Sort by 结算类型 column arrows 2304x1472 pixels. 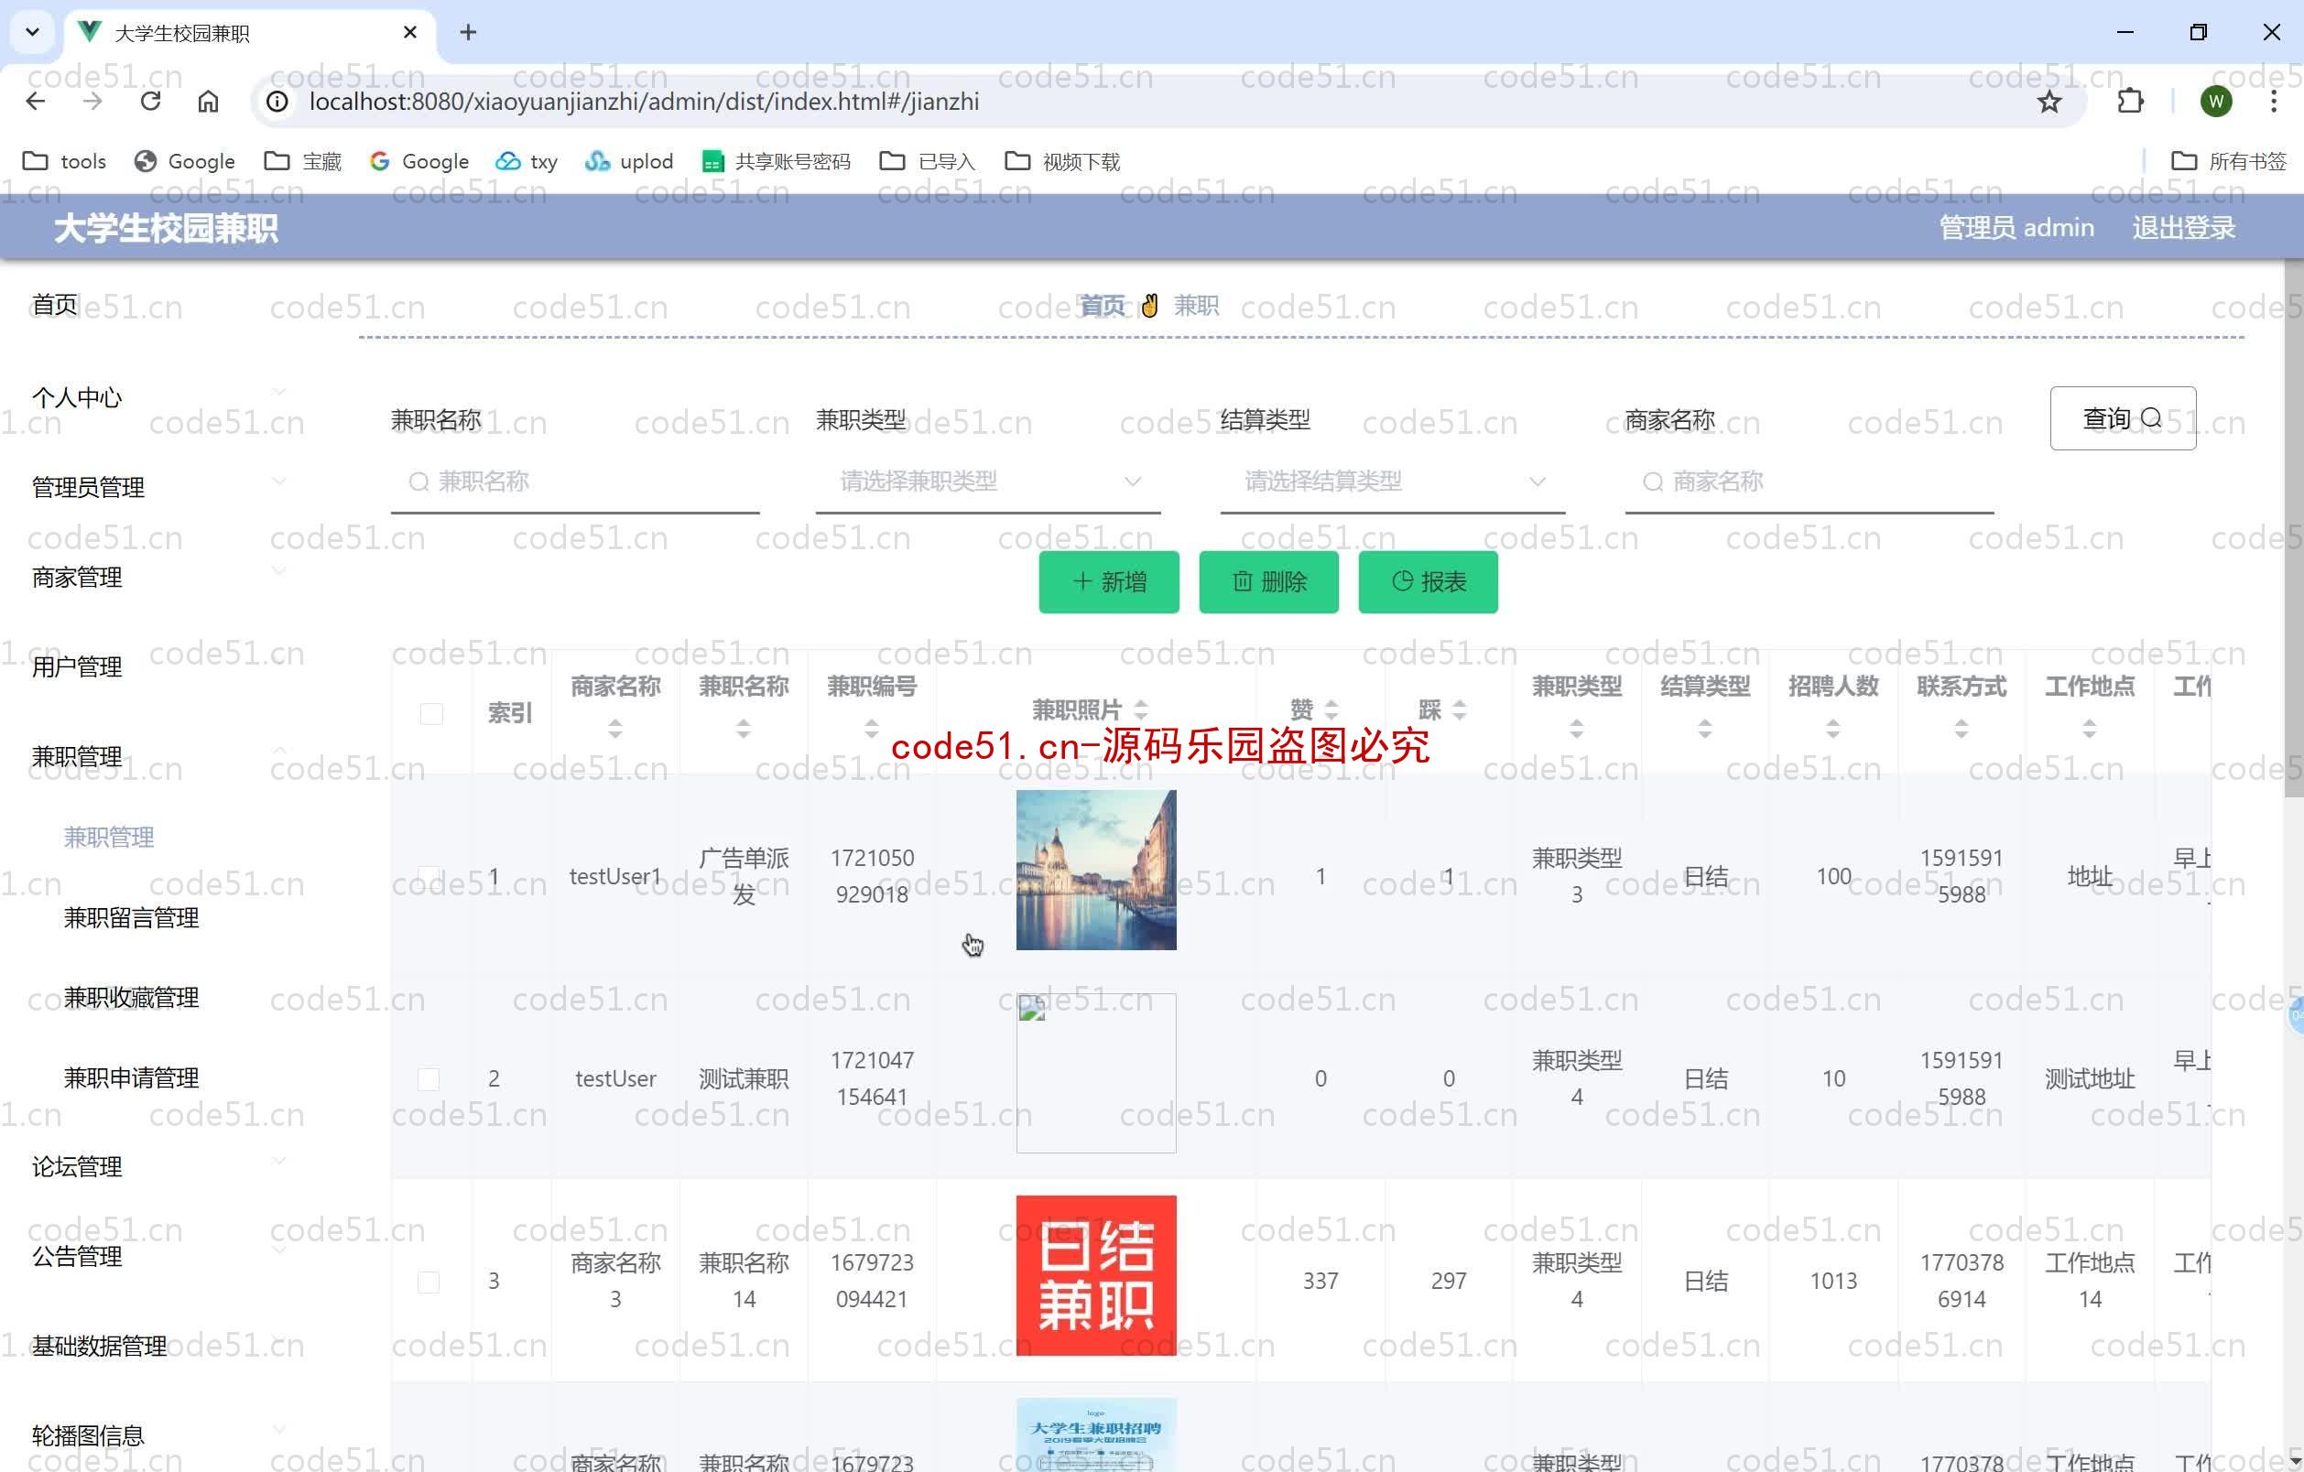[1705, 729]
